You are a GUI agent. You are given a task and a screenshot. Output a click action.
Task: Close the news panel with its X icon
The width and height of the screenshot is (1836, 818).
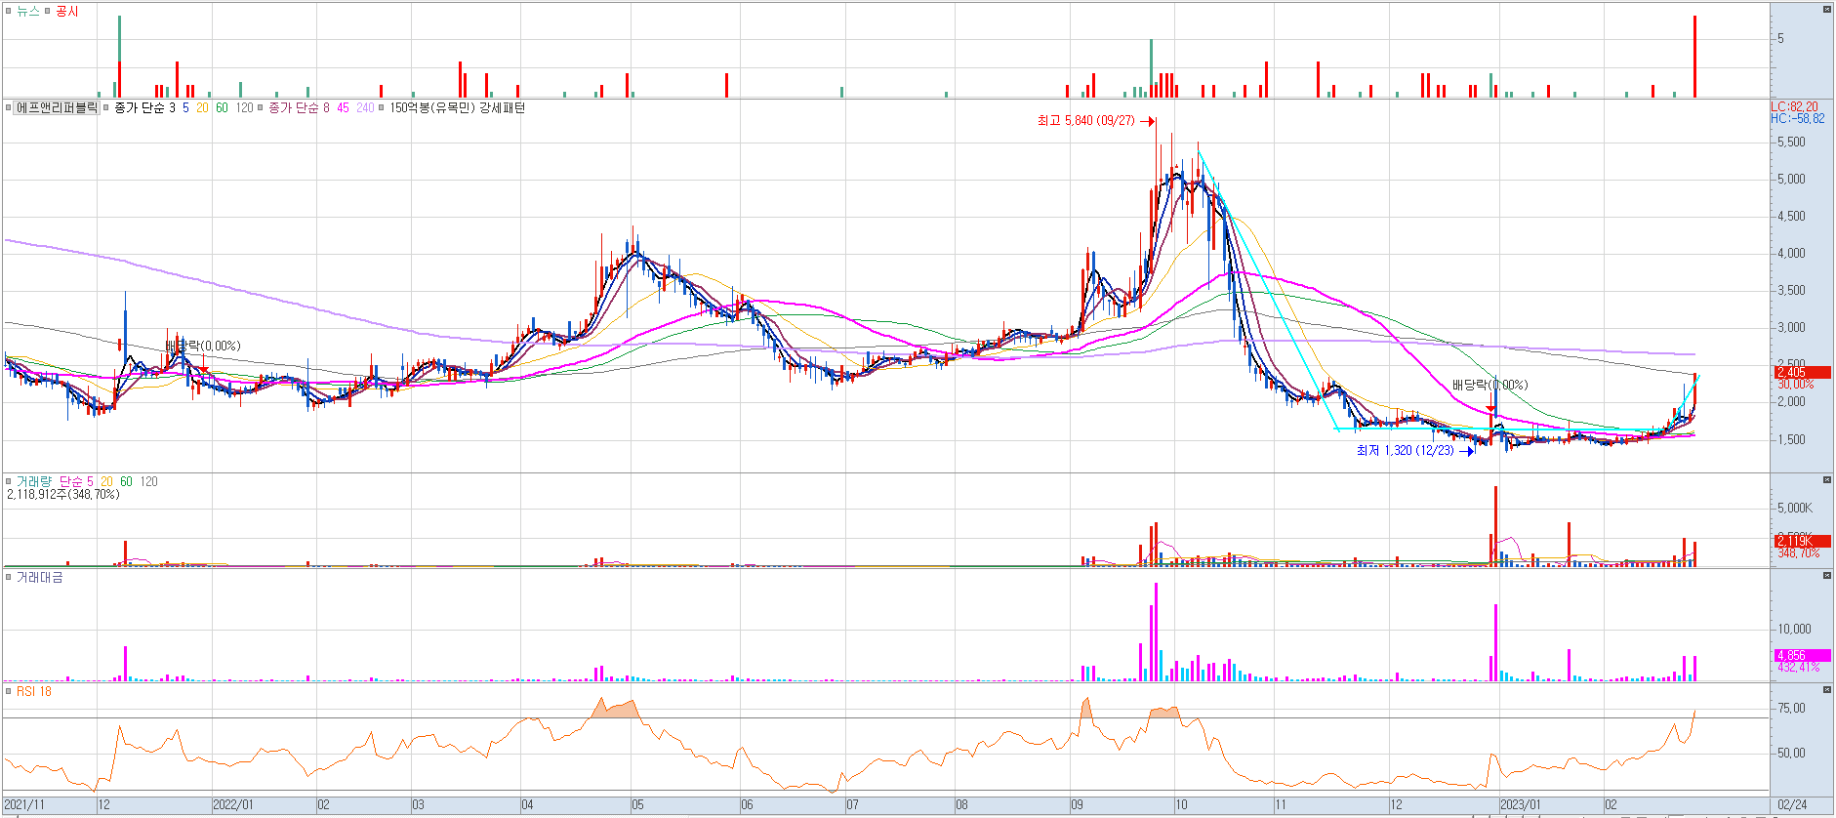[1827, 9]
